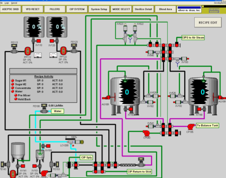Switch to the CIP SYSTEM screen
Viewport: 226px width, 178px height.
(x=77, y=9)
